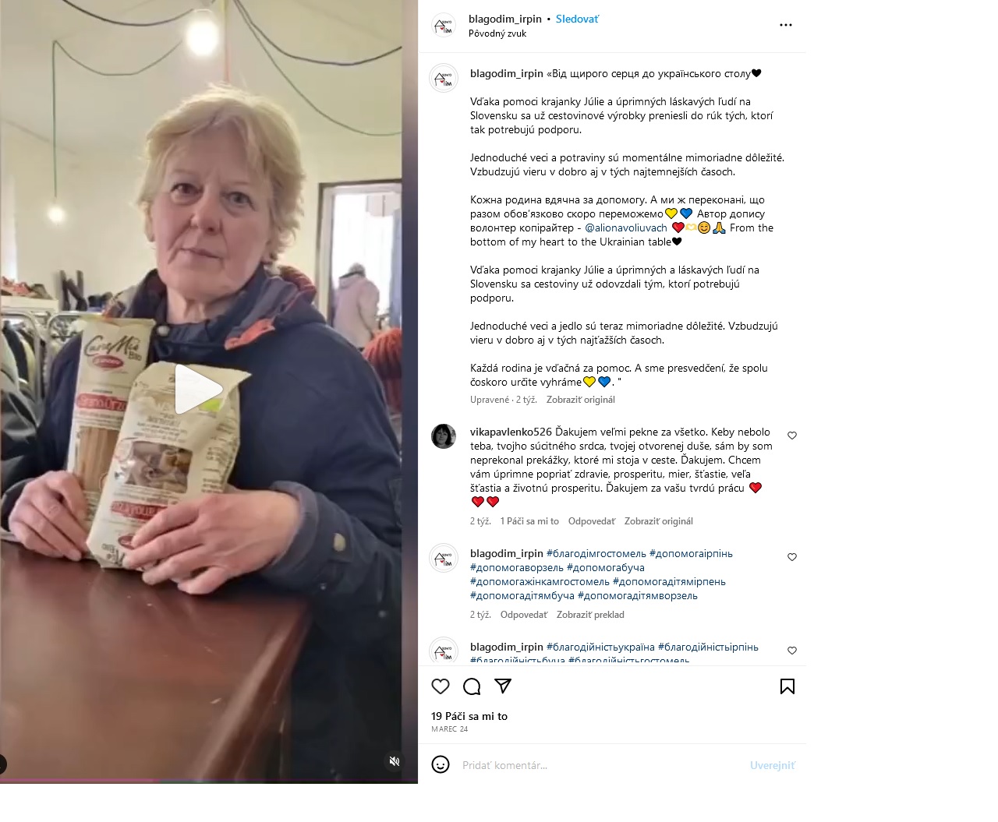Click Uverejniť to post comment
The height and width of the screenshot is (822, 998).
click(x=772, y=765)
